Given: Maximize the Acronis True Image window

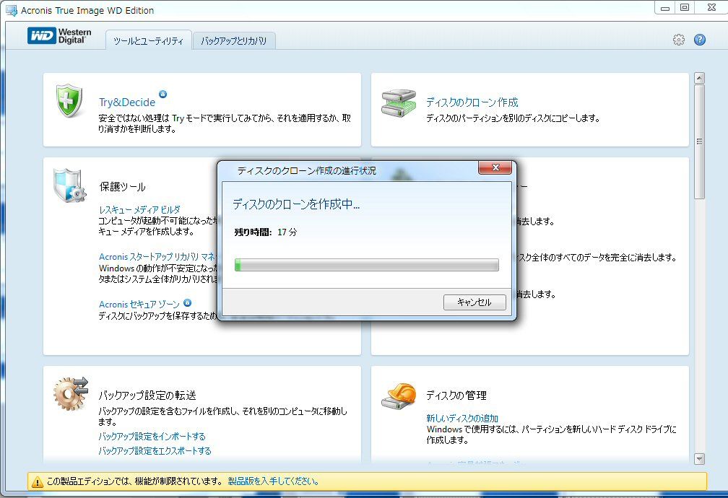Looking at the screenshot, I should click(x=685, y=7).
